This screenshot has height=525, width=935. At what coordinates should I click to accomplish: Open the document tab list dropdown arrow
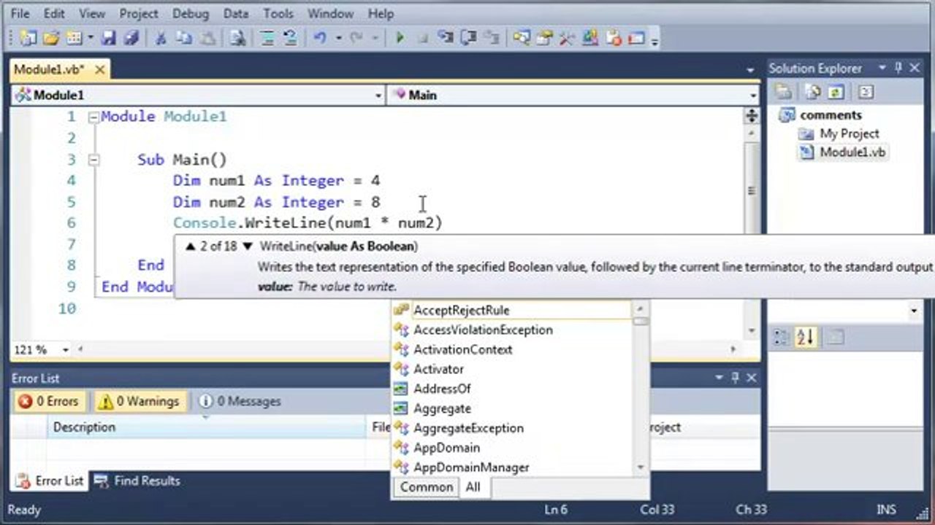click(750, 70)
